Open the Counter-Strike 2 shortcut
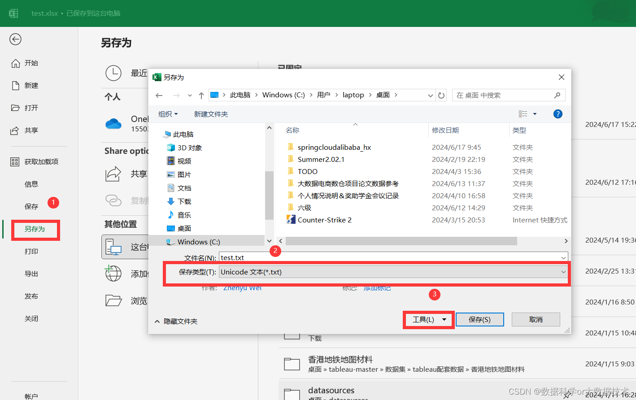This screenshot has height=400, width=636. 324,220
